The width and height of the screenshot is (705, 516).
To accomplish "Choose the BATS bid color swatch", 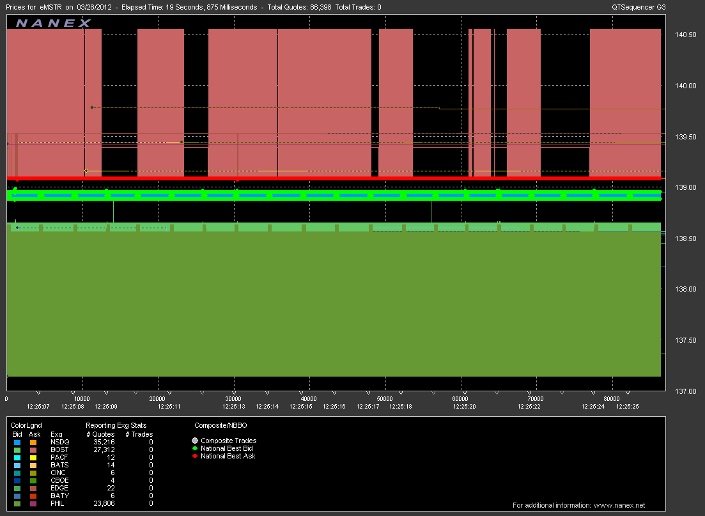I will click(x=17, y=465).
